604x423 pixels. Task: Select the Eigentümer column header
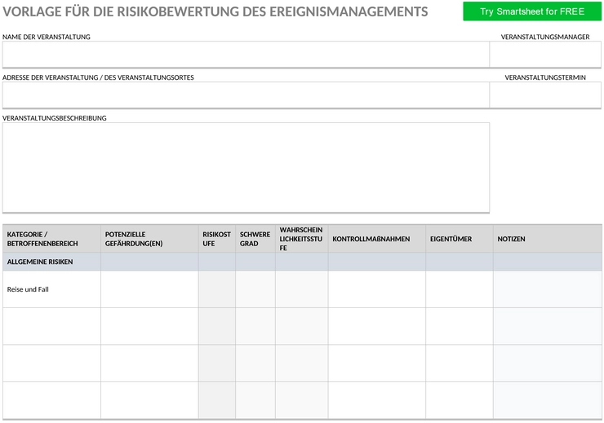[460, 239]
